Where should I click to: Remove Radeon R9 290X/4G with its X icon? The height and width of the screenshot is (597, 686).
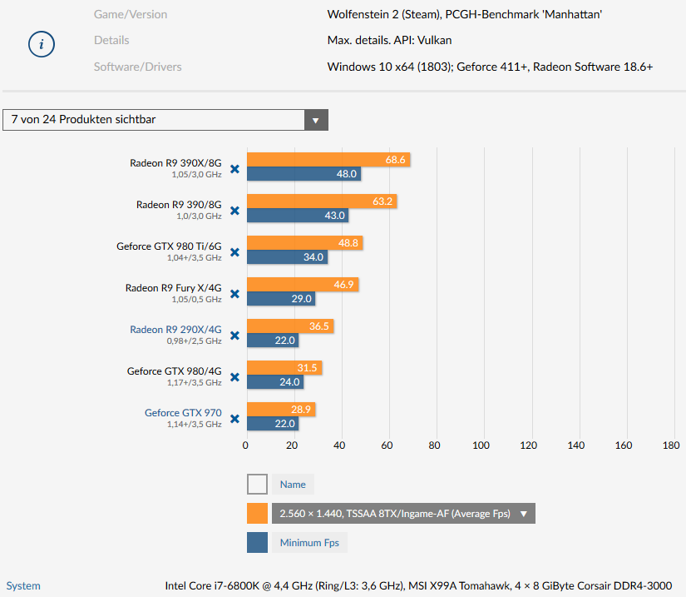[x=235, y=336]
